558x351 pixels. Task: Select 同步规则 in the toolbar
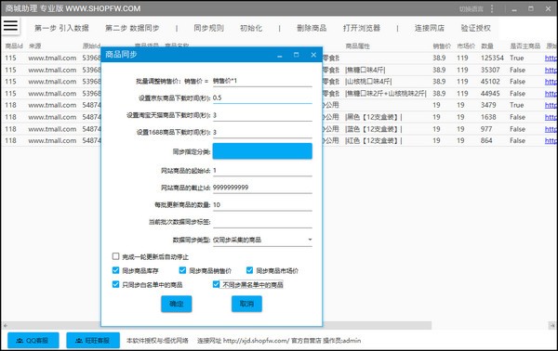(x=209, y=28)
